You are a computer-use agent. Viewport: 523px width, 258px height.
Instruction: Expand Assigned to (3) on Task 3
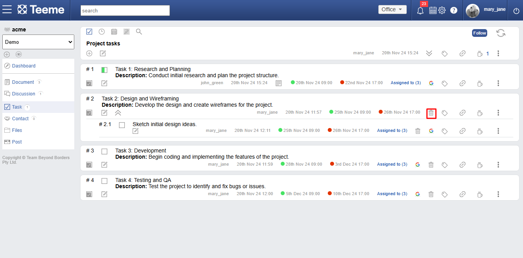[x=392, y=164]
